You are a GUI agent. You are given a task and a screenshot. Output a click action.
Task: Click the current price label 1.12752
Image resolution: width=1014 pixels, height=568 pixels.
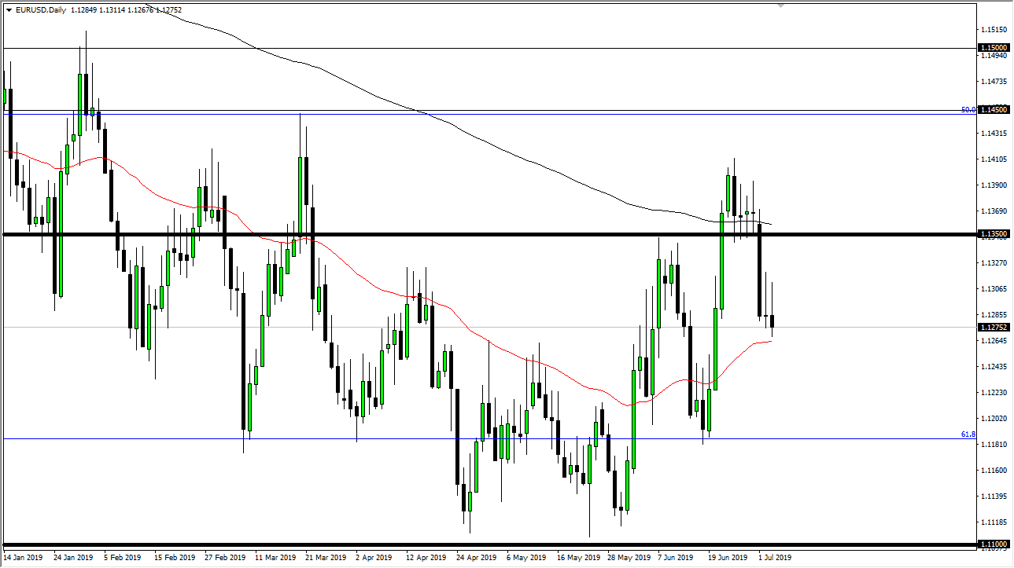[x=994, y=327]
